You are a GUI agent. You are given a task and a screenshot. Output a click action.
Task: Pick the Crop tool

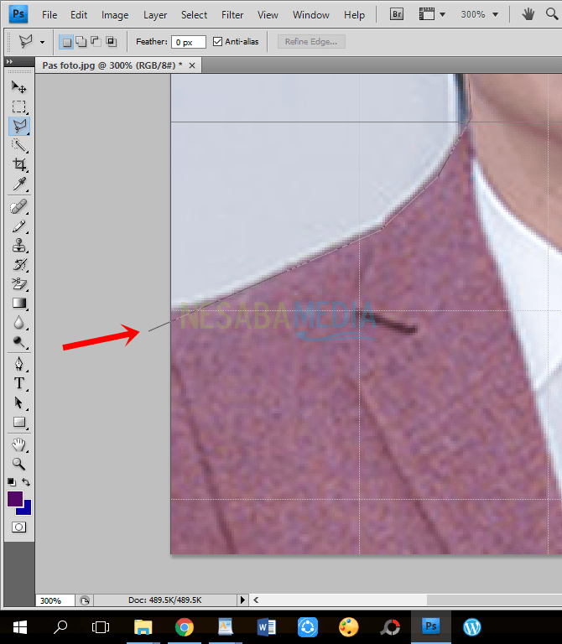coord(18,165)
